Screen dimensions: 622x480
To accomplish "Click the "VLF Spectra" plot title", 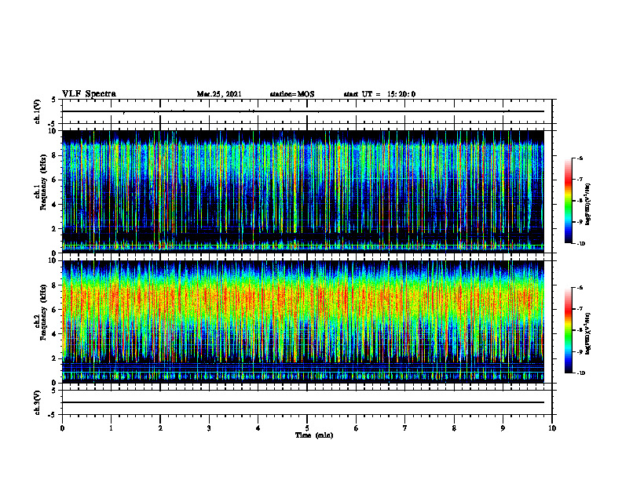I will click(x=89, y=94).
